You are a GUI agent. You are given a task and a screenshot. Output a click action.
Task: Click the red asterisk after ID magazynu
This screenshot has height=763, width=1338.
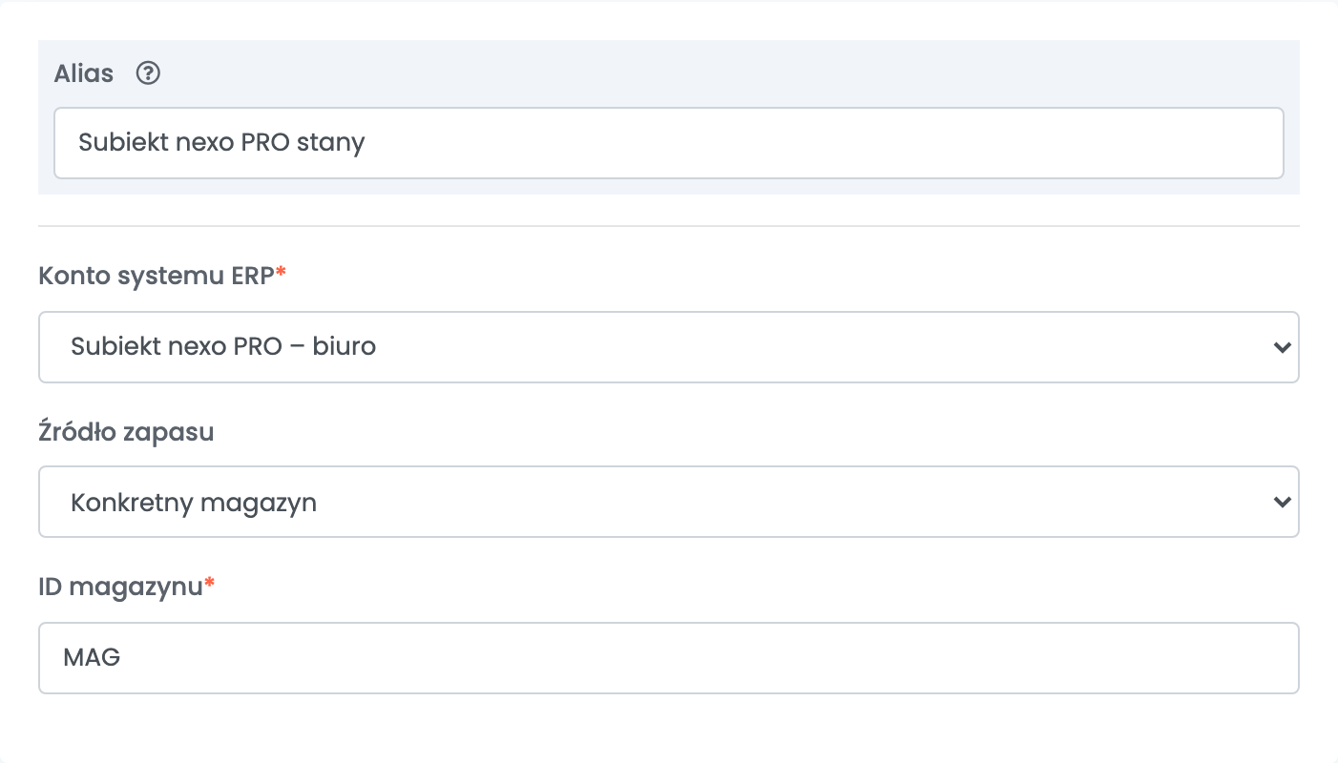(x=210, y=584)
